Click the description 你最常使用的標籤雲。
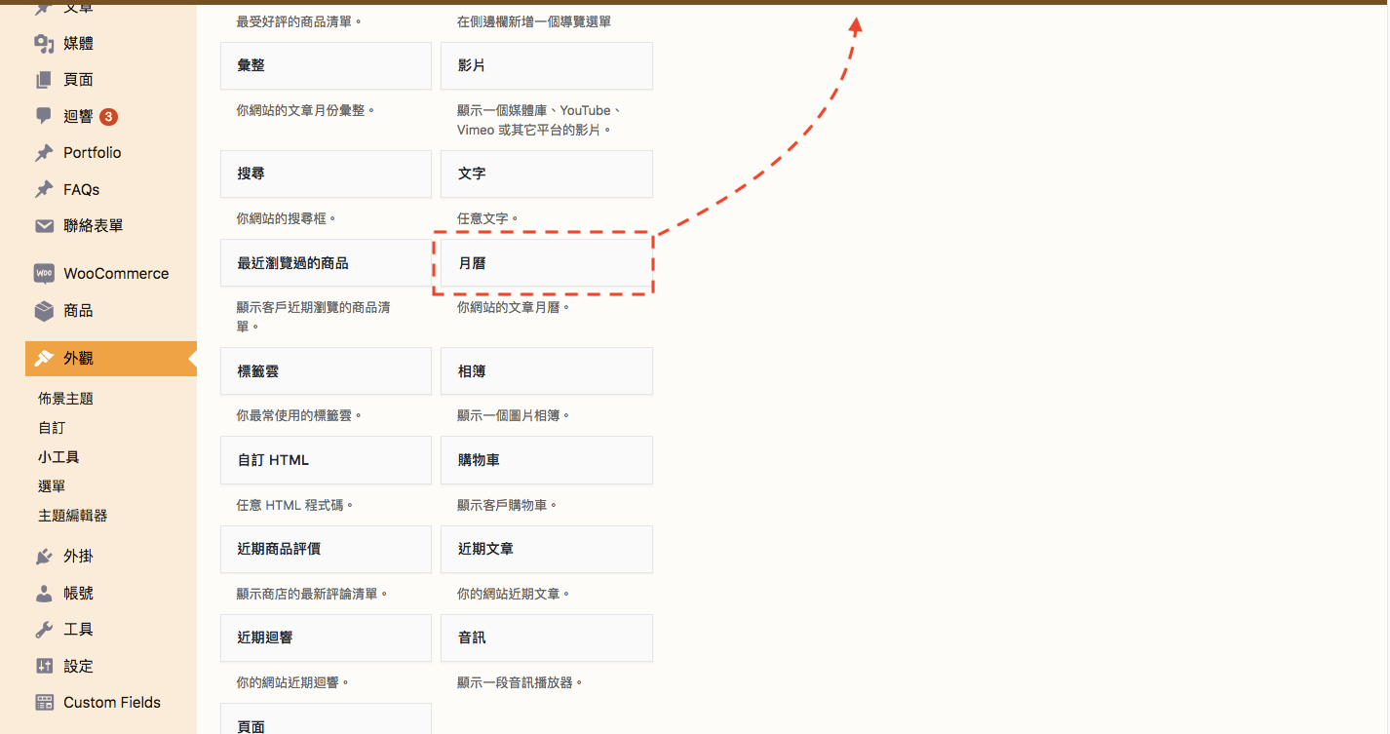 coord(299,416)
